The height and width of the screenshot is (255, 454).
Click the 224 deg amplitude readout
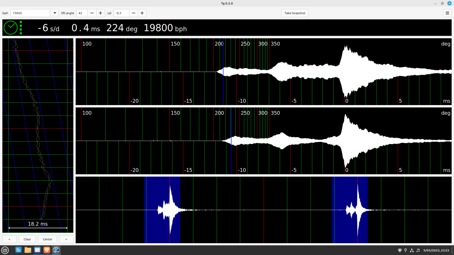pyautogui.click(x=122, y=28)
